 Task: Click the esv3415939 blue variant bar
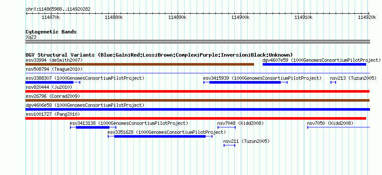[x=246, y=82]
